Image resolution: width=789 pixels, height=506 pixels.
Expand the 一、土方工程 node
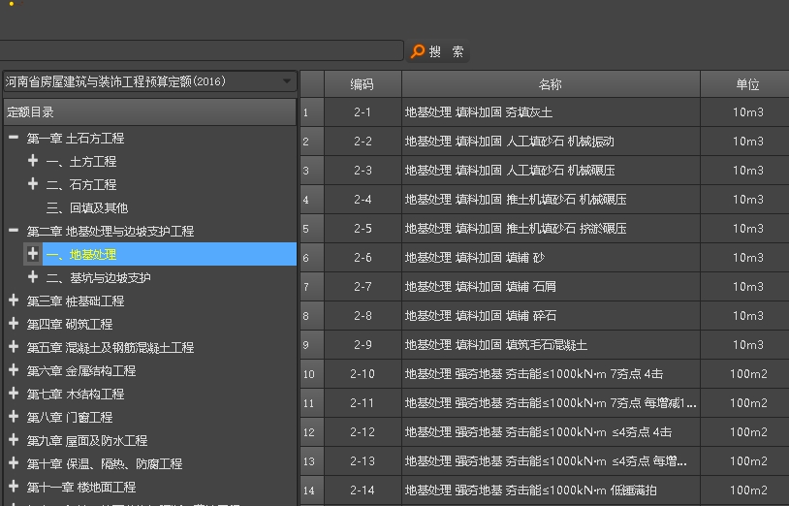click(x=33, y=161)
